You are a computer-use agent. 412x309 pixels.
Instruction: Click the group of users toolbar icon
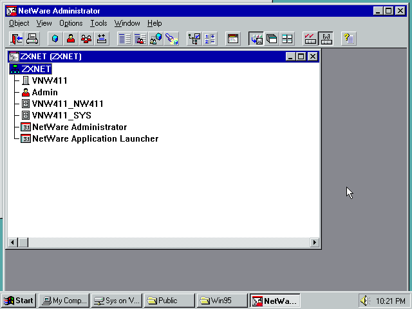pos(86,39)
